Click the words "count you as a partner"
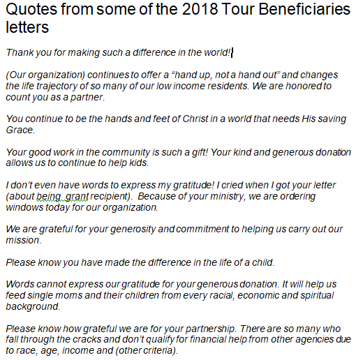 (x=54, y=97)
